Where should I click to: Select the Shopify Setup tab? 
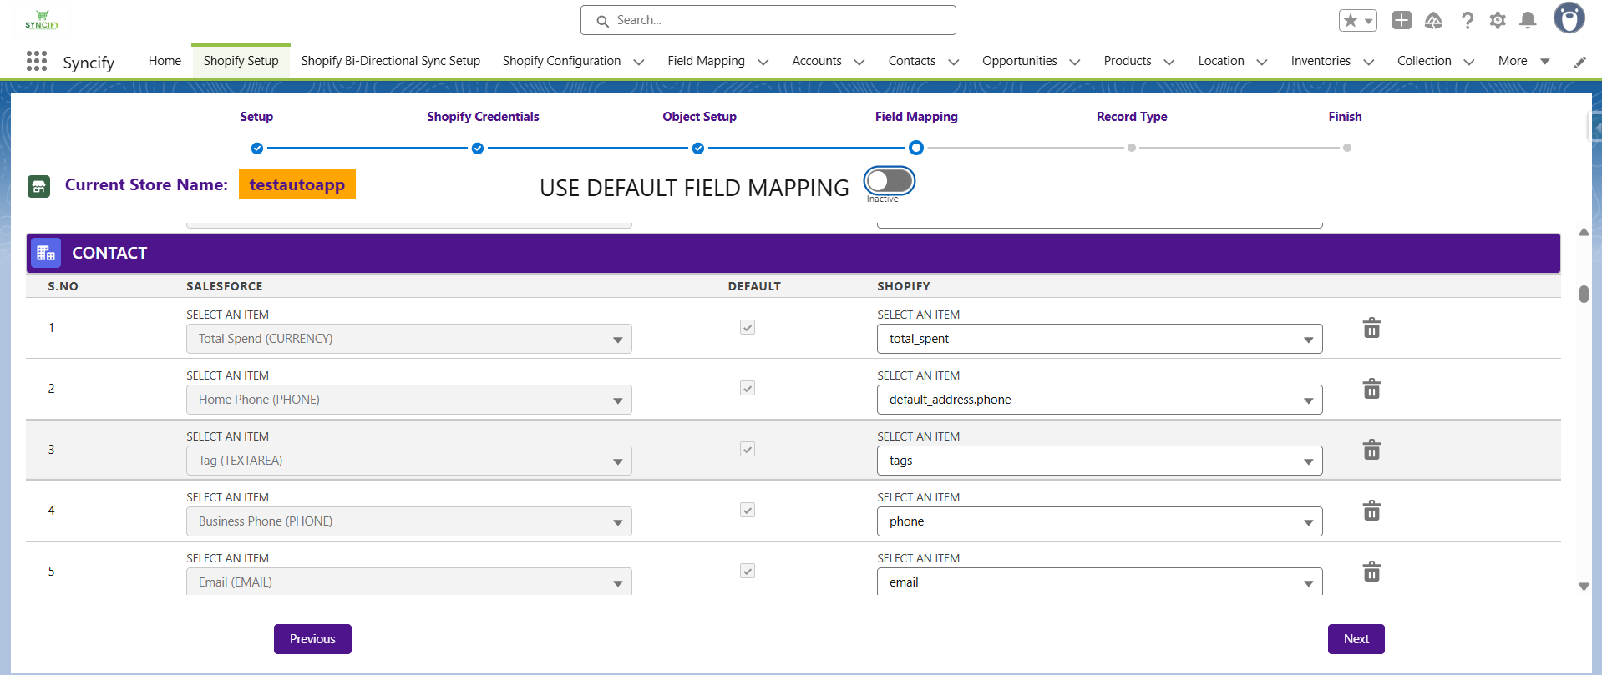(x=241, y=61)
